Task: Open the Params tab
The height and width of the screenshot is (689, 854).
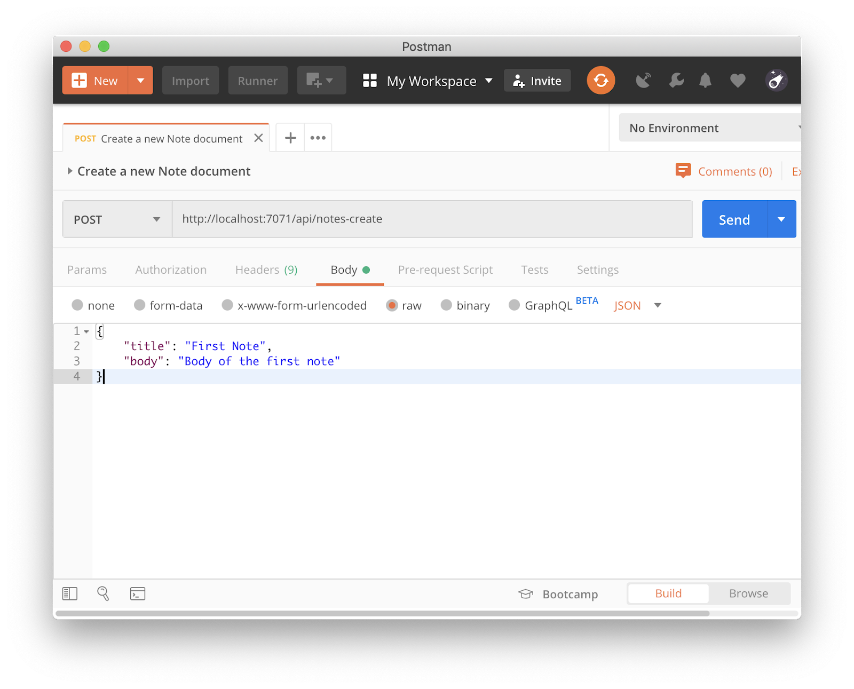Action: click(x=87, y=270)
